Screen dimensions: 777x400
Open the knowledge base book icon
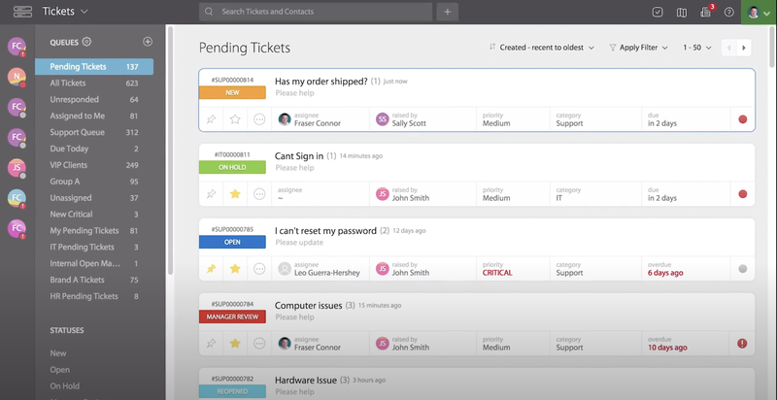click(682, 12)
